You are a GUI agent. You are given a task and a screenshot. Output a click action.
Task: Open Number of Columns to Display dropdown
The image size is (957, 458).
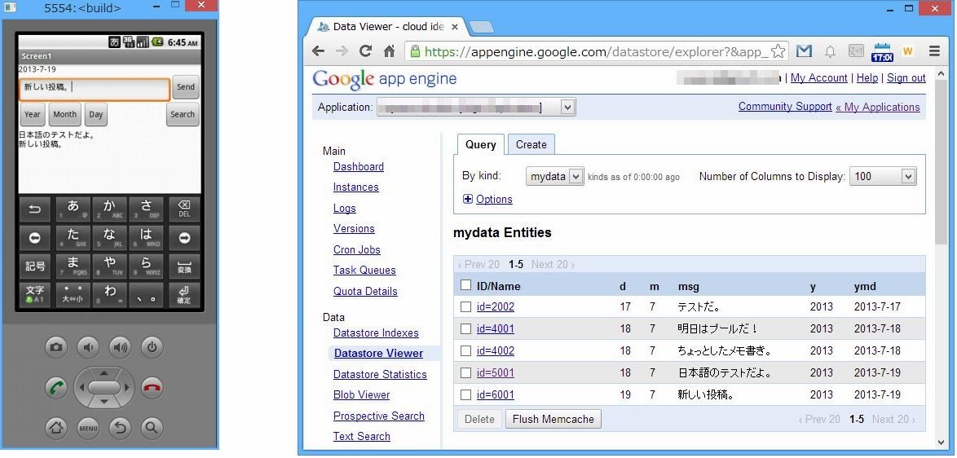(x=883, y=176)
